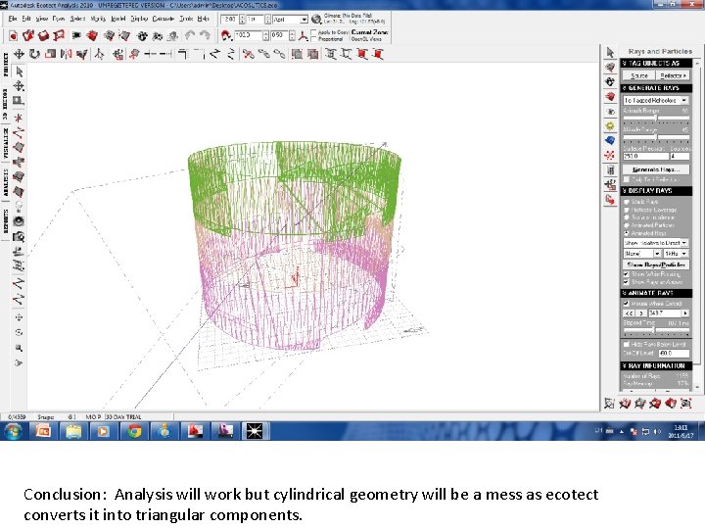The height and width of the screenshot is (529, 705).
Task: Toggle Hide Rays Below Level checkbox
Action: click(627, 344)
